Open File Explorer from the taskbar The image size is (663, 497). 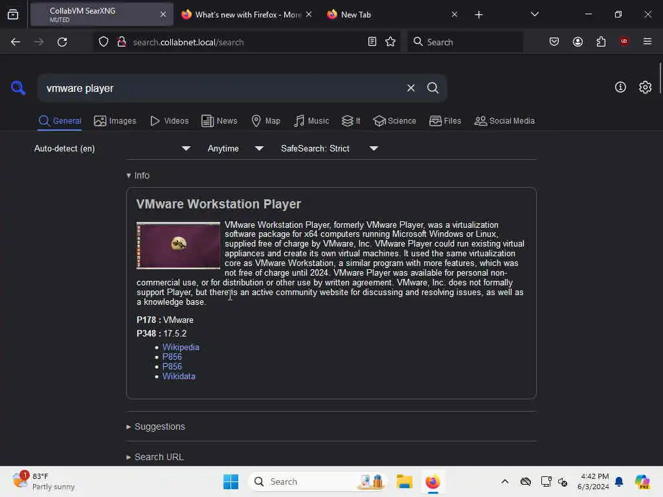404,481
